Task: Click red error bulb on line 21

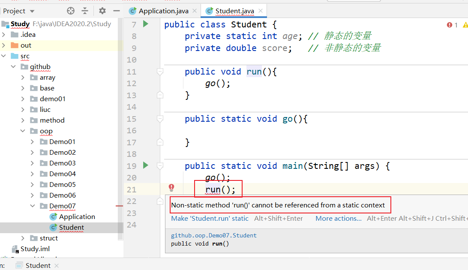Action: tap(171, 187)
